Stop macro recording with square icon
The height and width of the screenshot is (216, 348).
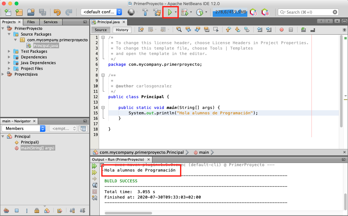point(291,30)
